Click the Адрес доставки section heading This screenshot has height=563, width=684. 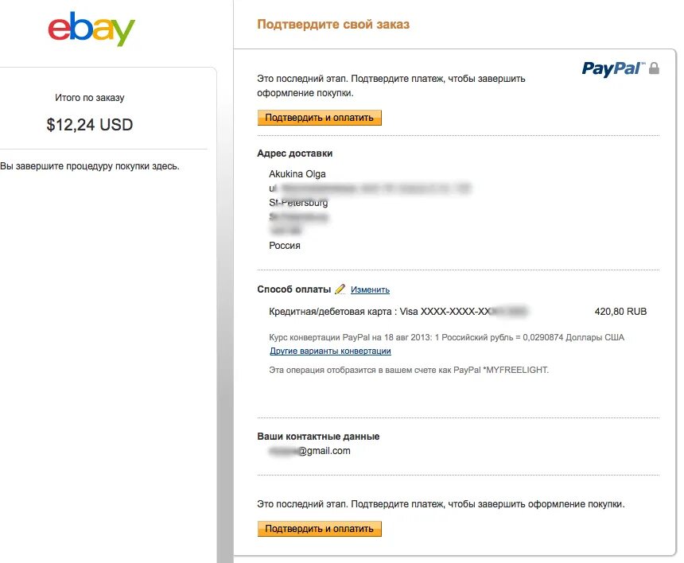pyautogui.click(x=294, y=153)
